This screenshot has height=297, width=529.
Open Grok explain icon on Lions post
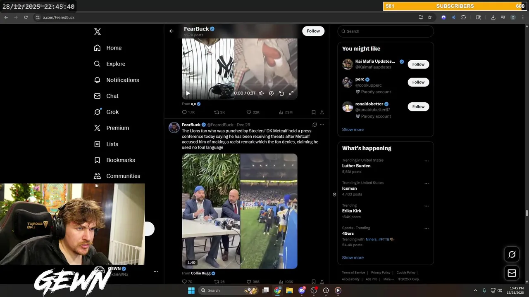315,125
